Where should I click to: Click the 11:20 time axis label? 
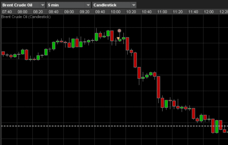point(178,12)
